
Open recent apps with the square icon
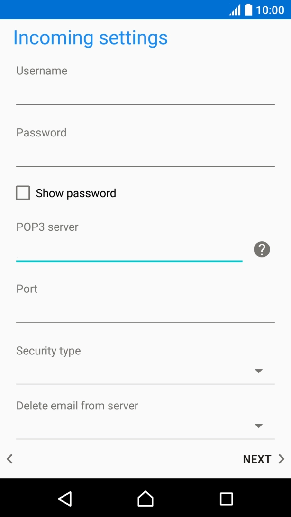pos(226,499)
